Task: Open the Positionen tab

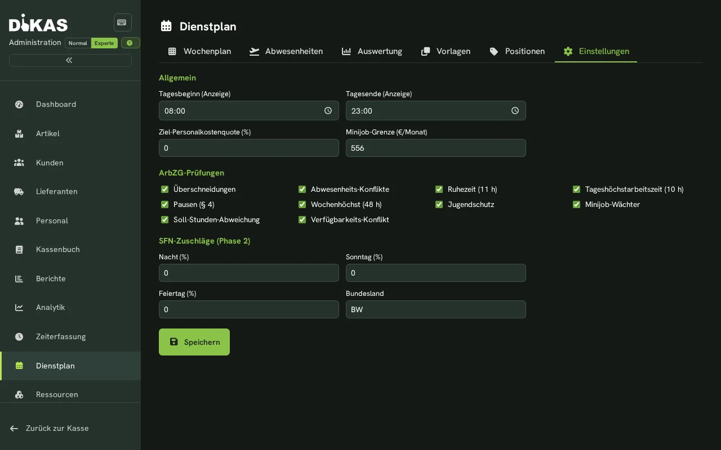Action: (517, 51)
